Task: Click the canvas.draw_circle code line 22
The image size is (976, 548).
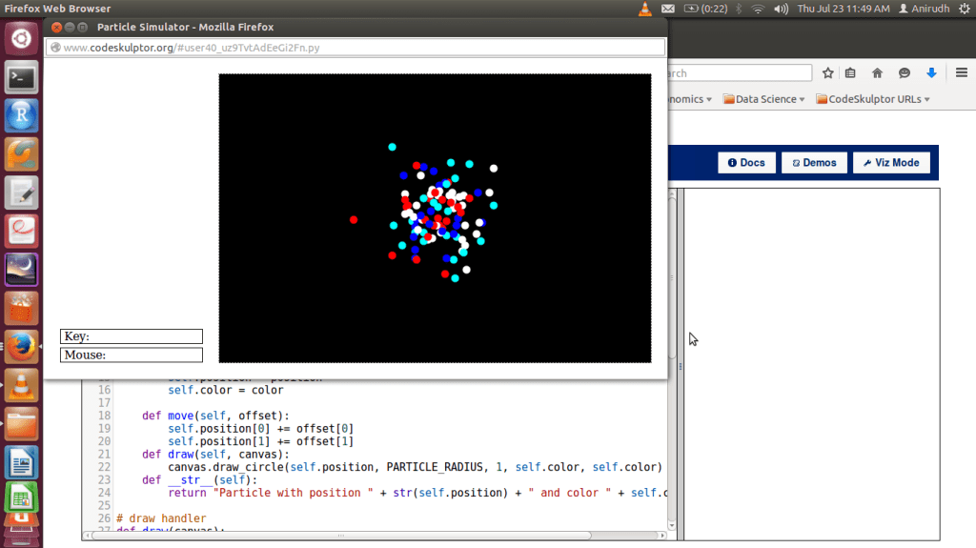Action: pyautogui.click(x=415, y=467)
